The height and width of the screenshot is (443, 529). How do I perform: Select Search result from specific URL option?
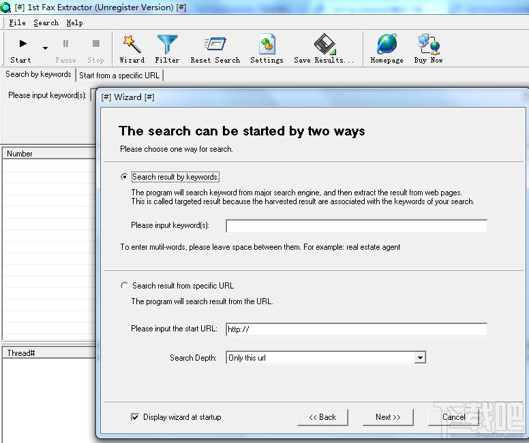(x=124, y=286)
